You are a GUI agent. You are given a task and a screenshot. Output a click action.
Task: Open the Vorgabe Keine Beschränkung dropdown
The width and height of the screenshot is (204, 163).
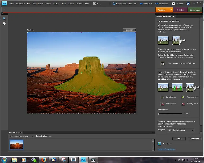pyautogui.click(x=181, y=130)
